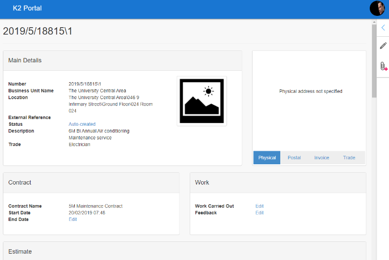Select the Physical address tab

pyautogui.click(x=267, y=157)
